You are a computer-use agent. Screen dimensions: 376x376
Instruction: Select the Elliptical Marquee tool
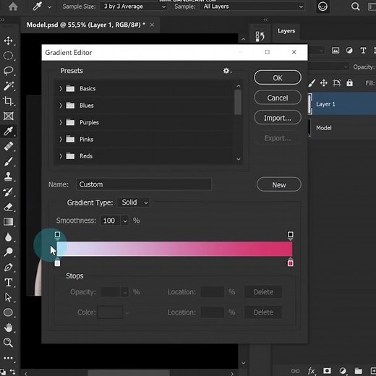click(8, 56)
